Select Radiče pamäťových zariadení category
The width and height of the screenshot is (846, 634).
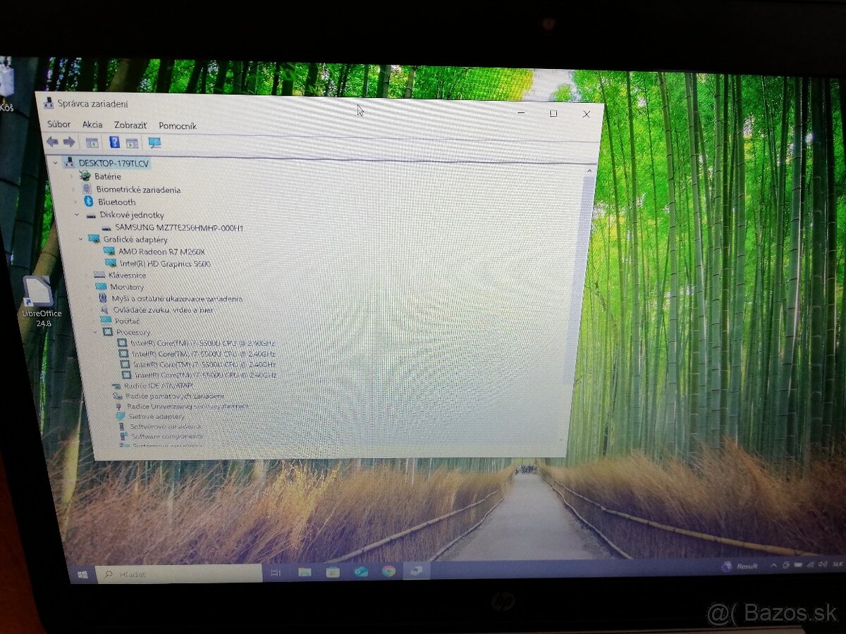[x=176, y=396]
